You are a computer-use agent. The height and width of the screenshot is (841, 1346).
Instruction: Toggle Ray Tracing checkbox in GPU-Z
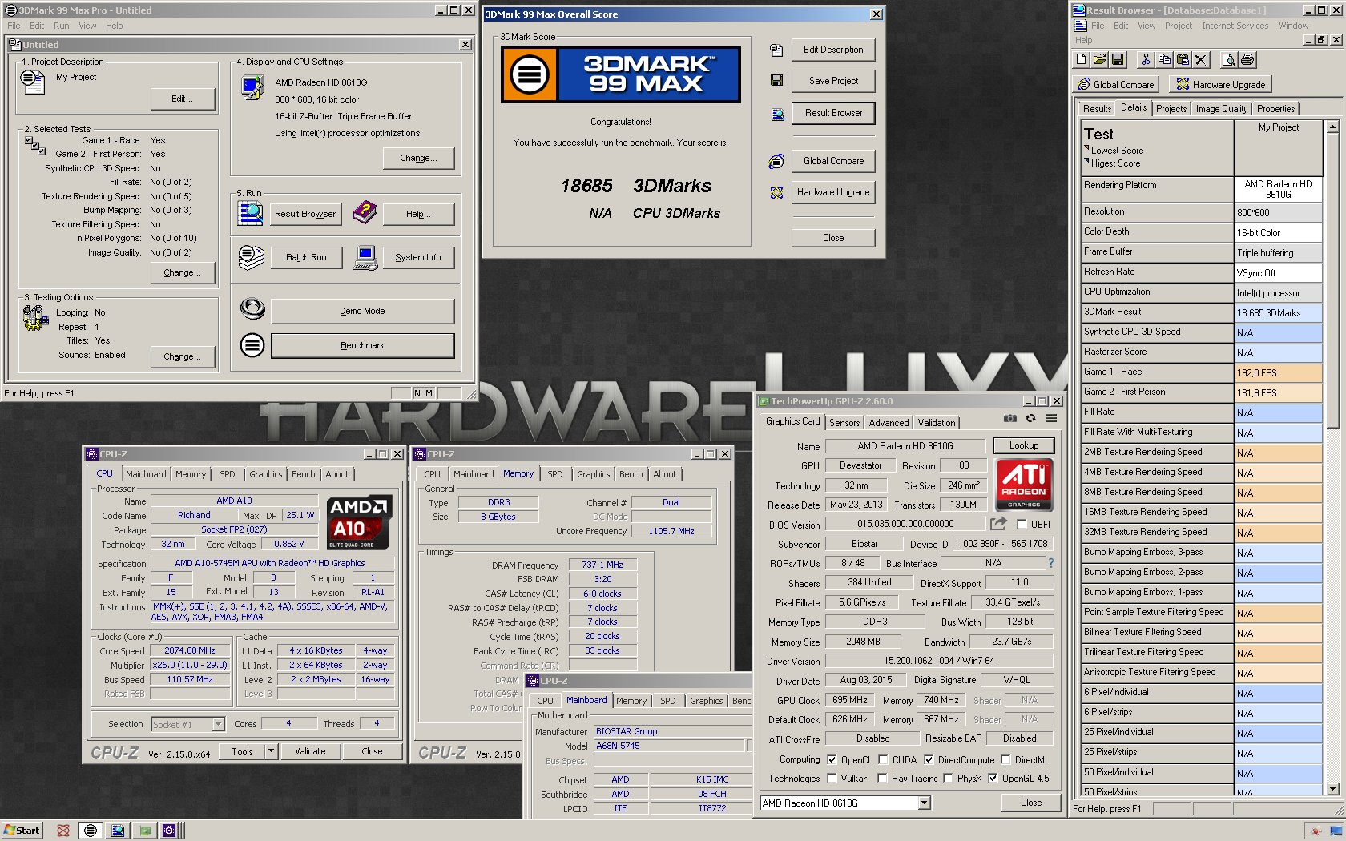click(882, 778)
